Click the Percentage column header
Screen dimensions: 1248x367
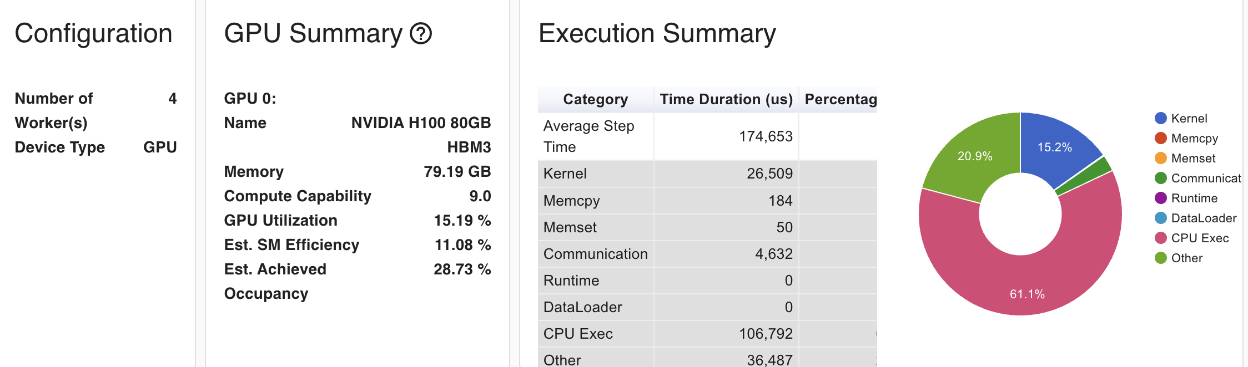point(840,99)
